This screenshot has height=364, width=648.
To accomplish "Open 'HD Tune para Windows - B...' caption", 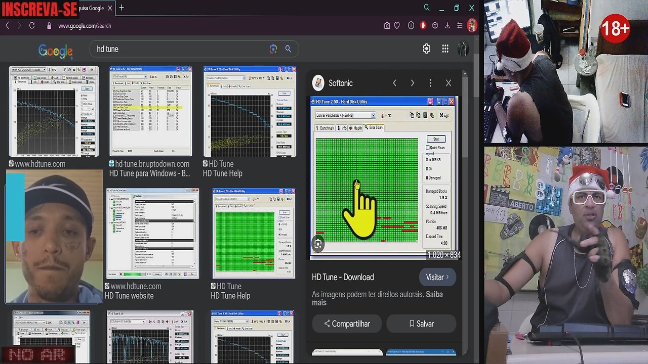I will (x=149, y=173).
